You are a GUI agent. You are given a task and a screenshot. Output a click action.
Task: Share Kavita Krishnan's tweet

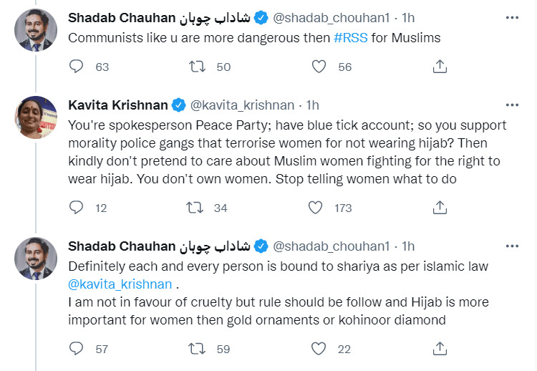point(440,208)
